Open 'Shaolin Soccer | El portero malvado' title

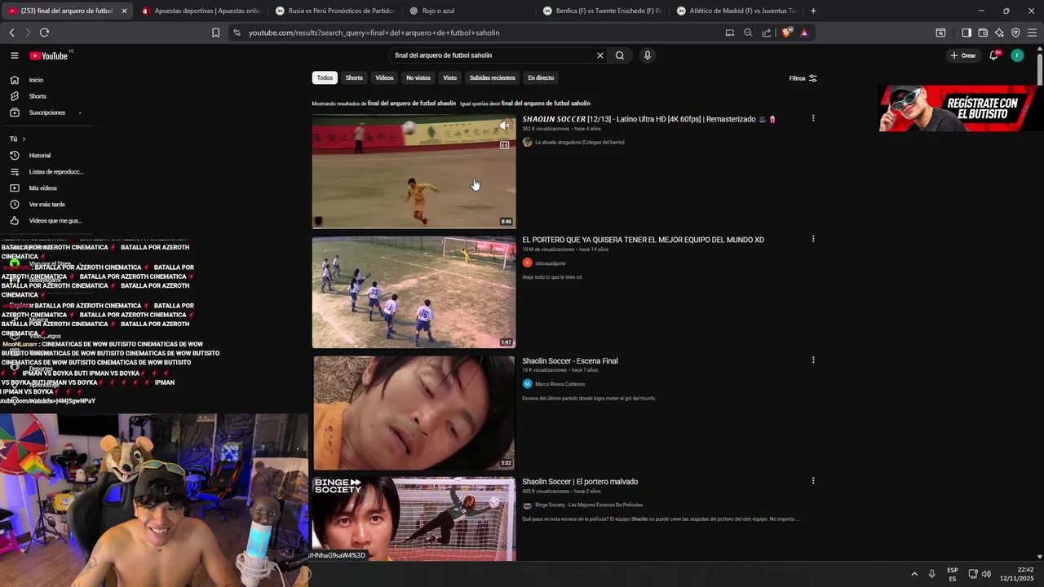point(580,481)
